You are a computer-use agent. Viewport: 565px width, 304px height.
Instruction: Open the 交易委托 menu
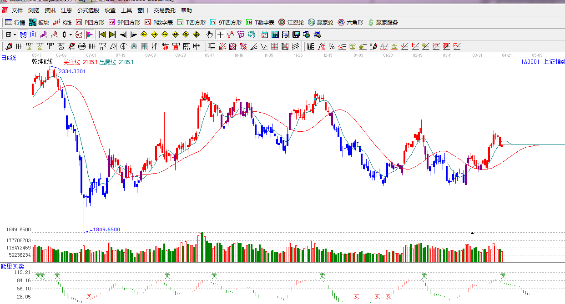point(164,10)
